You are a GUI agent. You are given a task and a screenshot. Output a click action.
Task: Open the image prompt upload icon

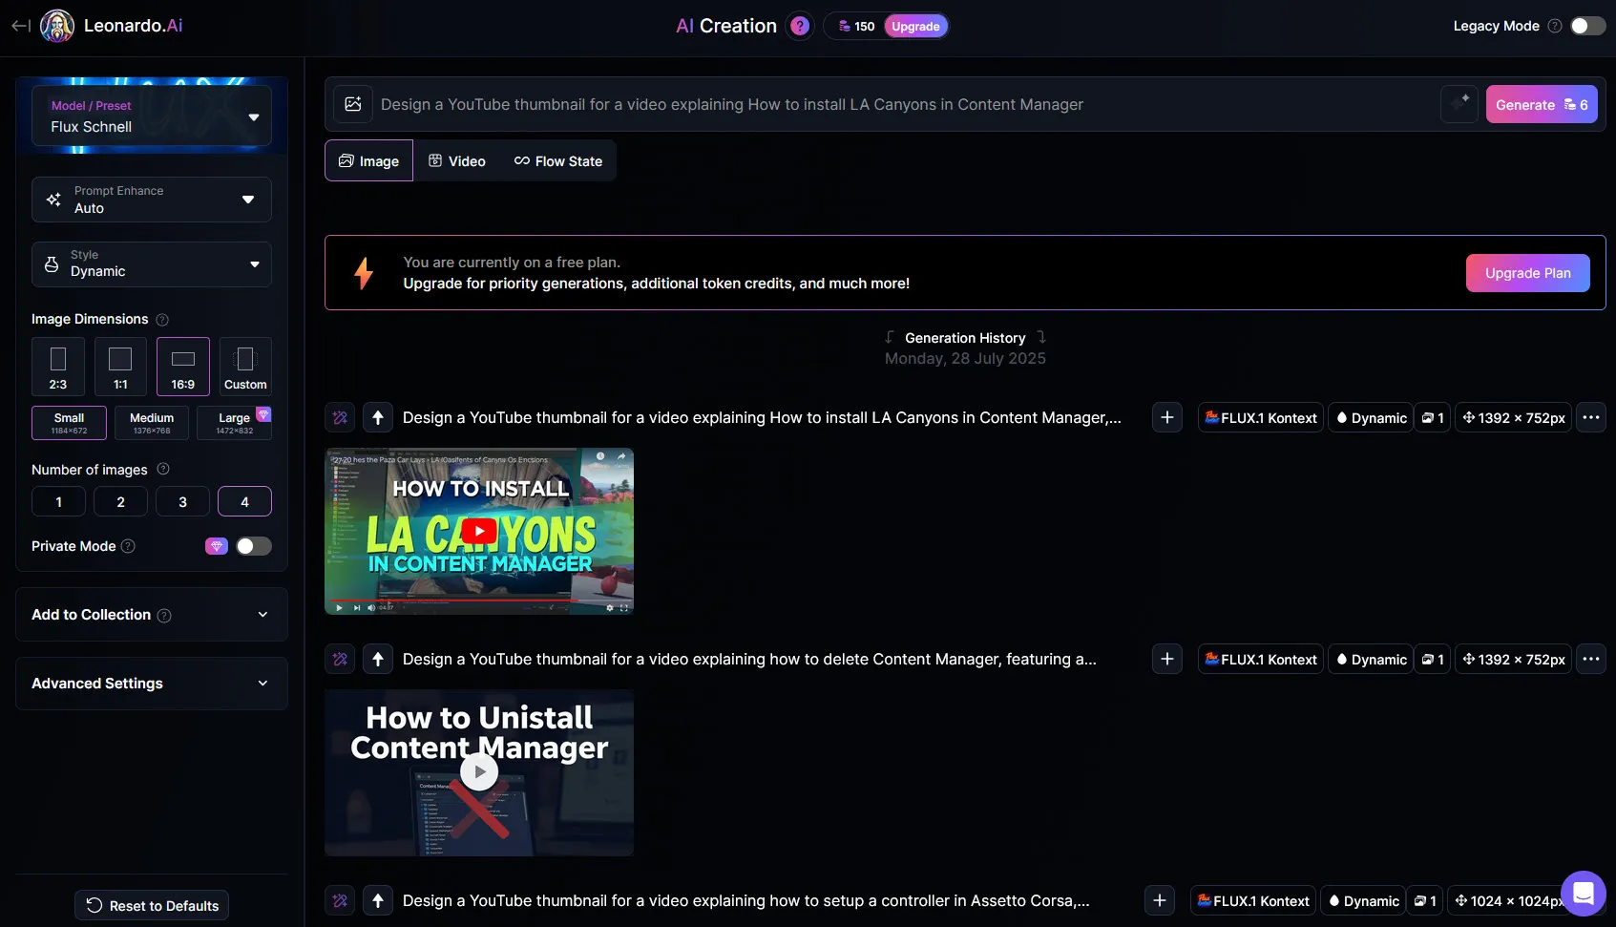pyautogui.click(x=352, y=104)
